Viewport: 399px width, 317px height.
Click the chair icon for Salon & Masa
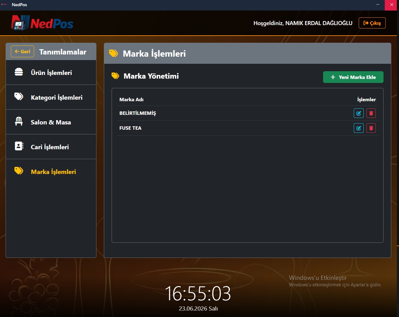click(x=19, y=121)
